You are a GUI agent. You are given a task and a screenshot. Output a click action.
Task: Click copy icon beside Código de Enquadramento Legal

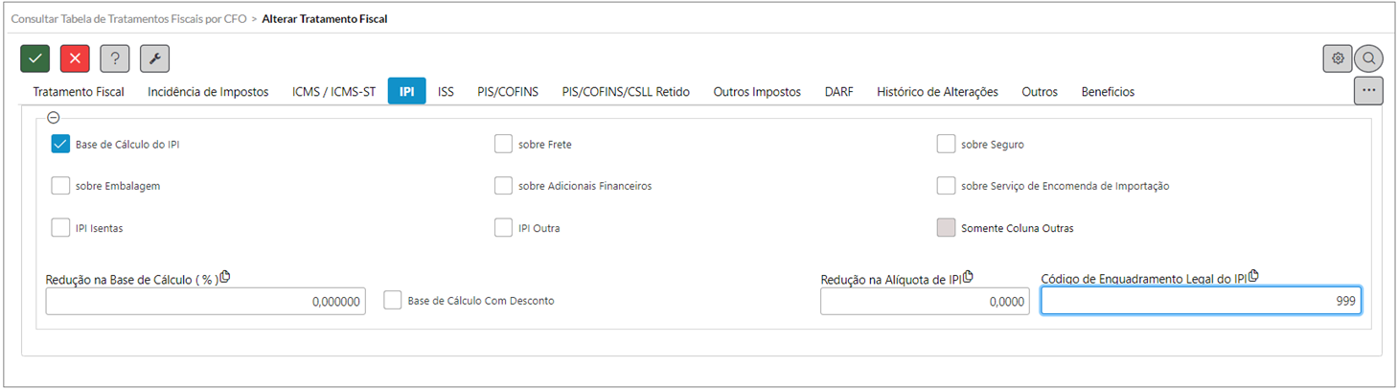click(x=1253, y=277)
